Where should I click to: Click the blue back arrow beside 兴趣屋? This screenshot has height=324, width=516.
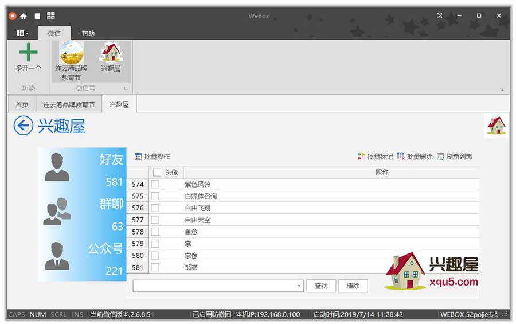24,126
